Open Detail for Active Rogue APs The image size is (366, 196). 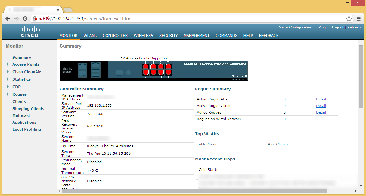[x=321, y=99]
